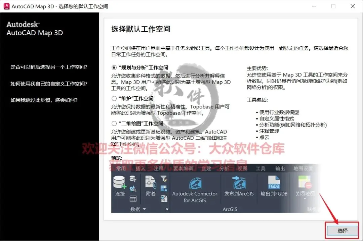The image size is (363, 241).
Task: Click the 选择 button to confirm workspace
Action: coord(342,231)
